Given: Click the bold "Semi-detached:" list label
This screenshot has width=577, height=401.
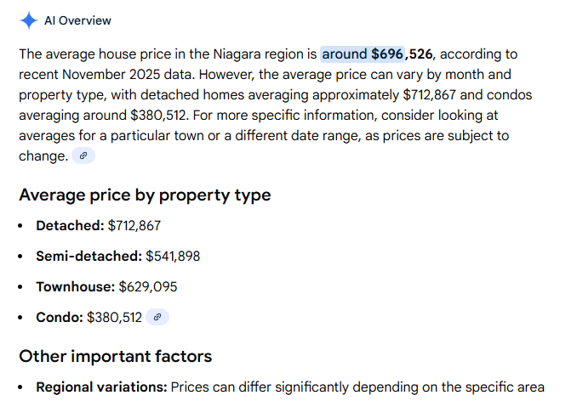Looking at the screenshot, I should [89, 256].
